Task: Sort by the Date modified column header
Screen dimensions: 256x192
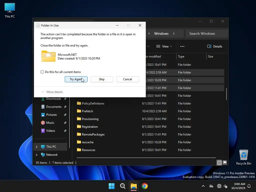Action: coord(153,56)
